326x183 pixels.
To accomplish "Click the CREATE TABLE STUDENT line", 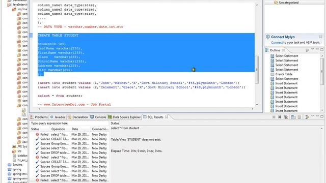I will point(58,36).
